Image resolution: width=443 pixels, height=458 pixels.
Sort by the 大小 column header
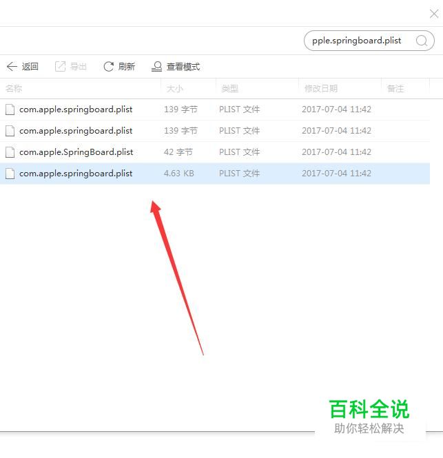[x=175, y=88]
